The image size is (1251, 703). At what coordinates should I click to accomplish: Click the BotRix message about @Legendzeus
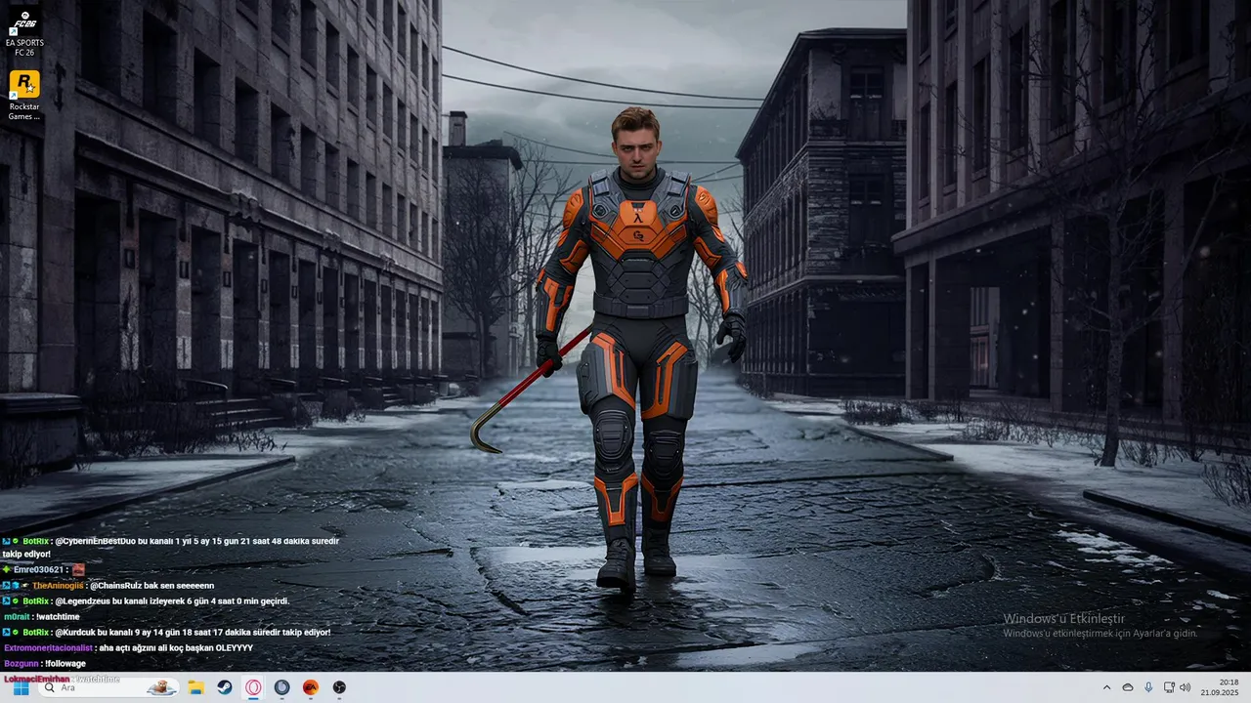click(x=146, y=600)
